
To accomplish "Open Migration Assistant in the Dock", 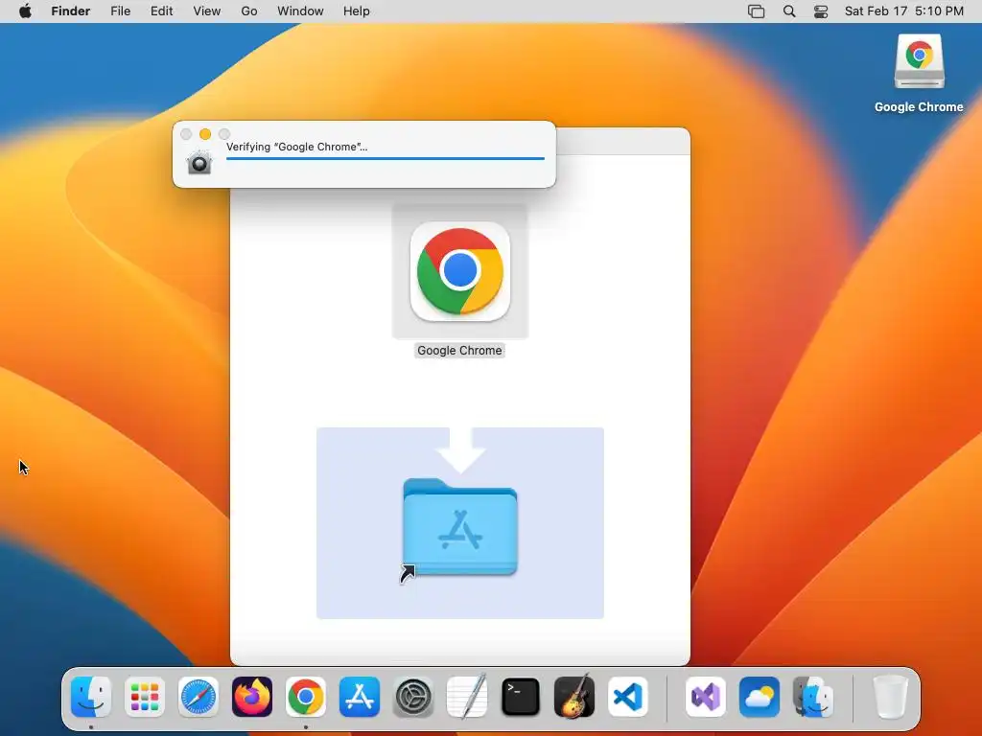I will click(813, 697).
